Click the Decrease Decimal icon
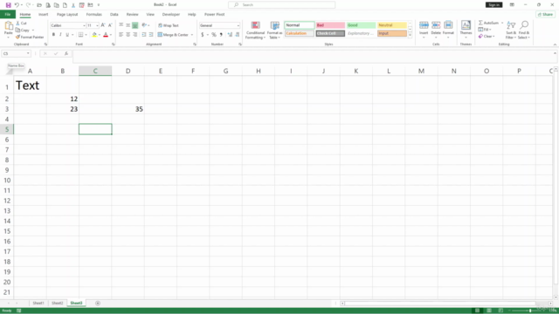This screenshot has height=314, width=559. coord(238,35)
